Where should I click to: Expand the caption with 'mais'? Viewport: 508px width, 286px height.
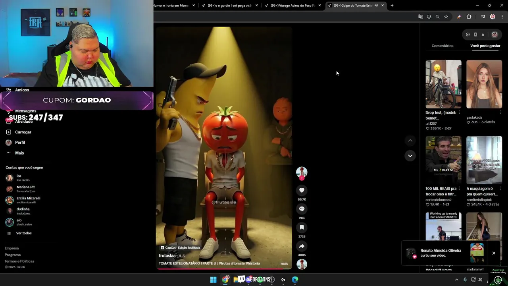tap(284, 264)
